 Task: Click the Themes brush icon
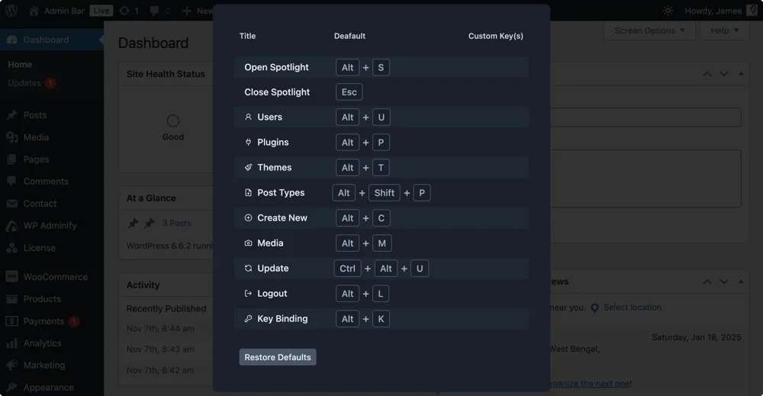(x=248, y=167)
